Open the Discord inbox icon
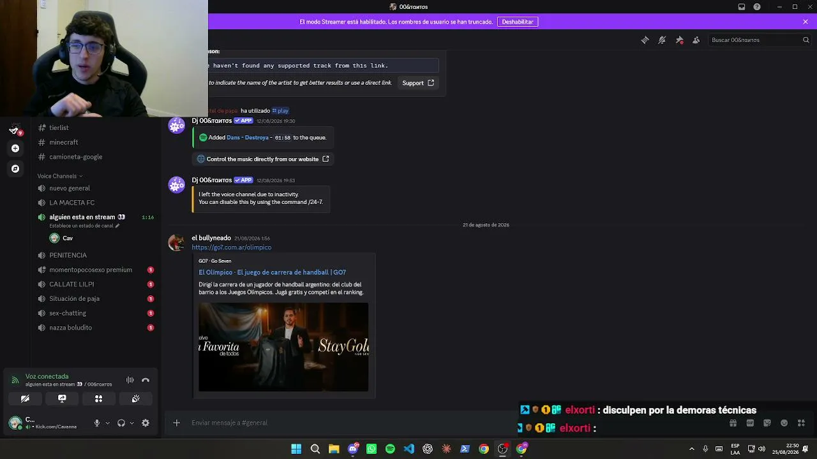The image size is (817, 459). tap(742, 7)
